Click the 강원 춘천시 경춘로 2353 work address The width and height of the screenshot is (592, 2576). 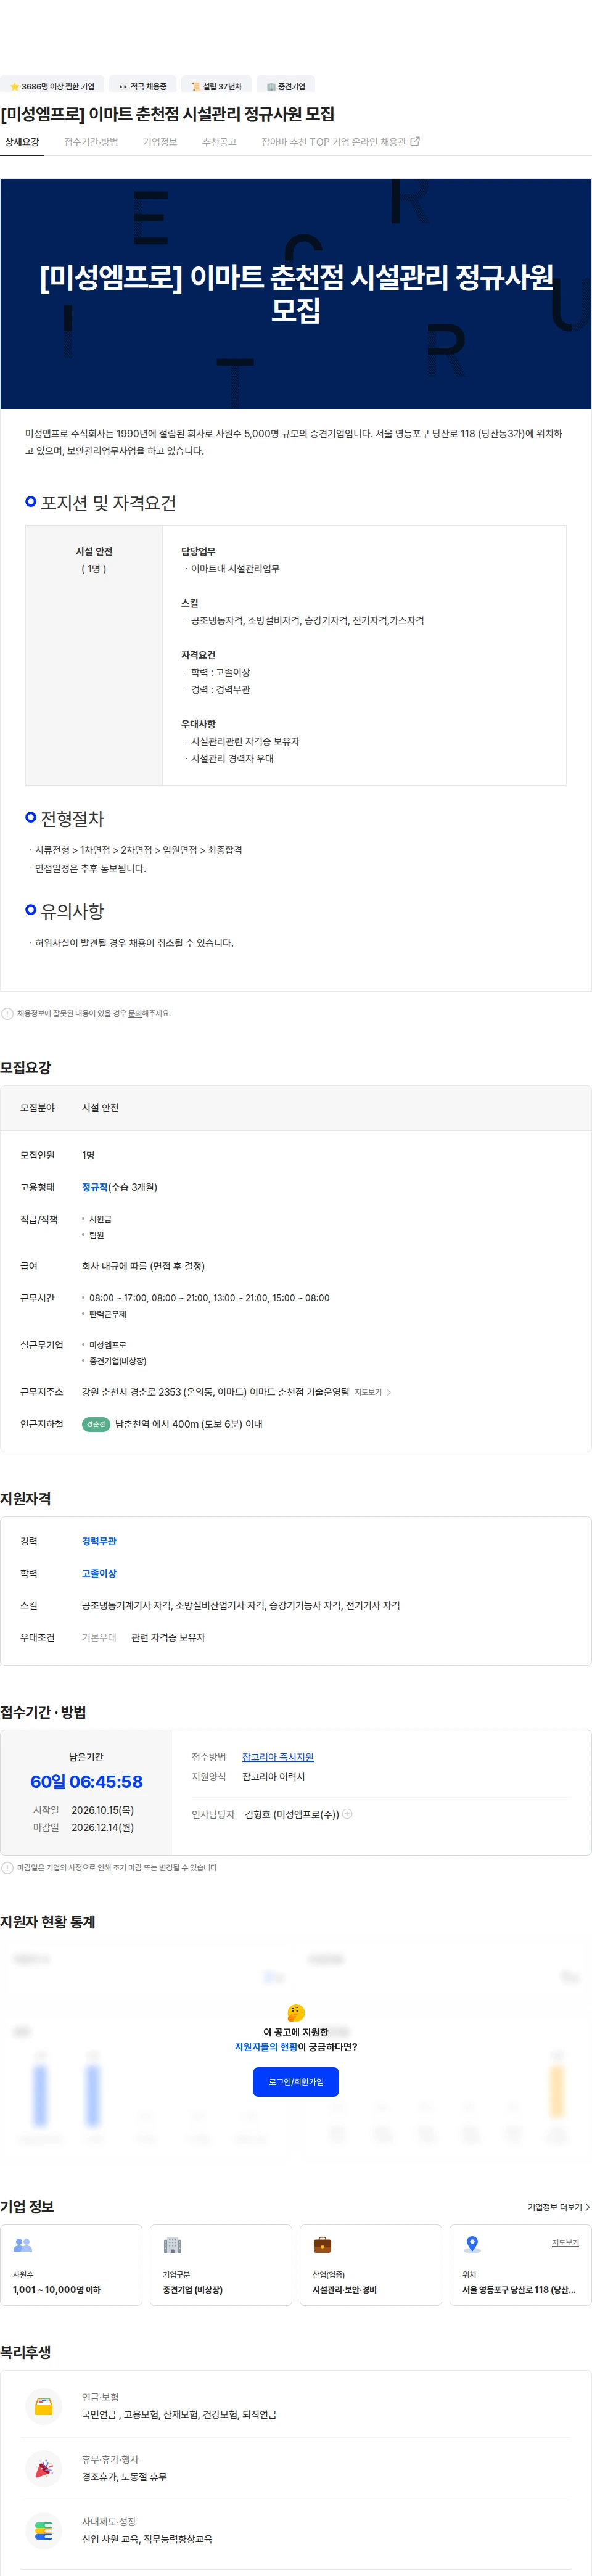pos(215,1392)
